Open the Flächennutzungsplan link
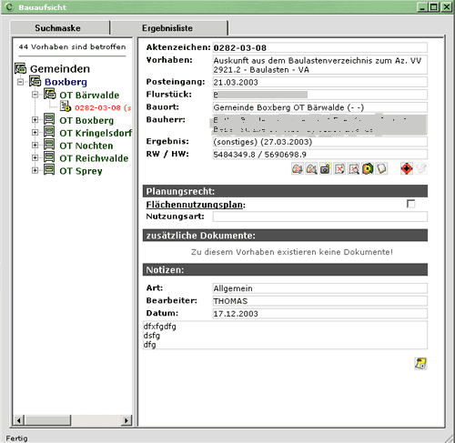The width and height of the screenshot is (455, 443). [195, 205]
